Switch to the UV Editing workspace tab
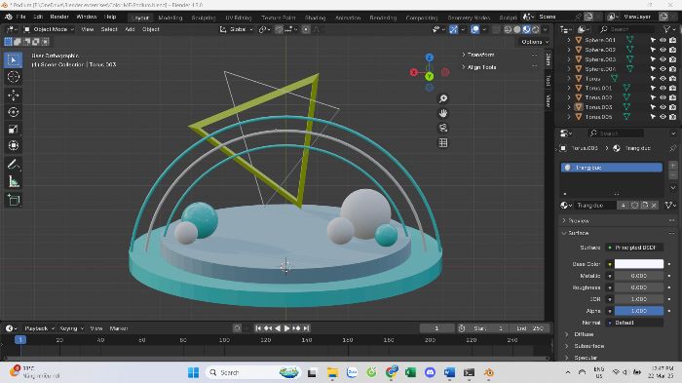This screenshot has height=383, width=682. point(239,18)
